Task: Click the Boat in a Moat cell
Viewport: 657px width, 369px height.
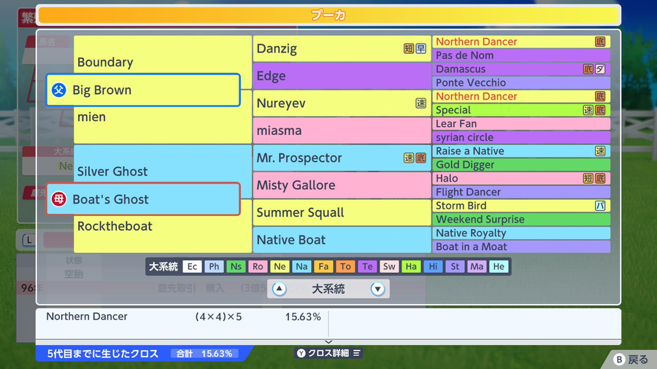Action: 521,246
